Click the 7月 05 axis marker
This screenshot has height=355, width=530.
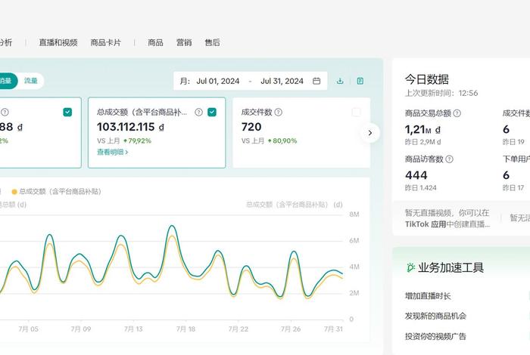[29, 329]
